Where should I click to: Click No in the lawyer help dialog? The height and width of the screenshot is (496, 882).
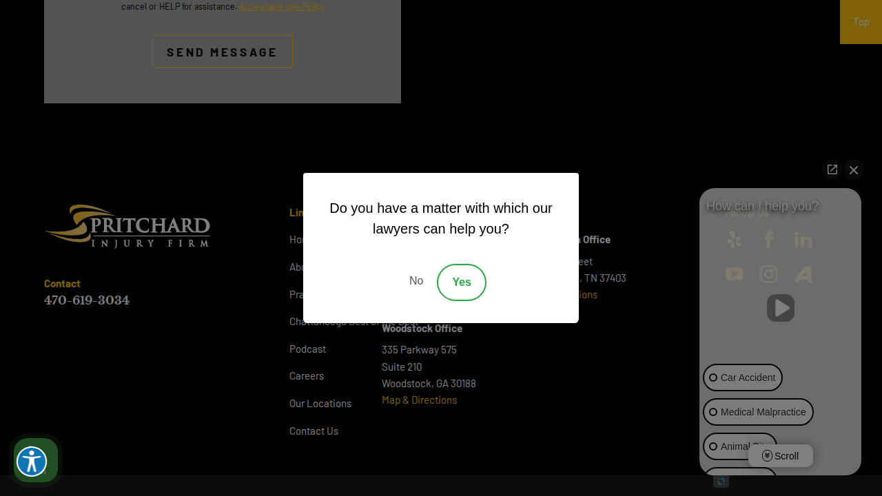[x=416, y=281]
